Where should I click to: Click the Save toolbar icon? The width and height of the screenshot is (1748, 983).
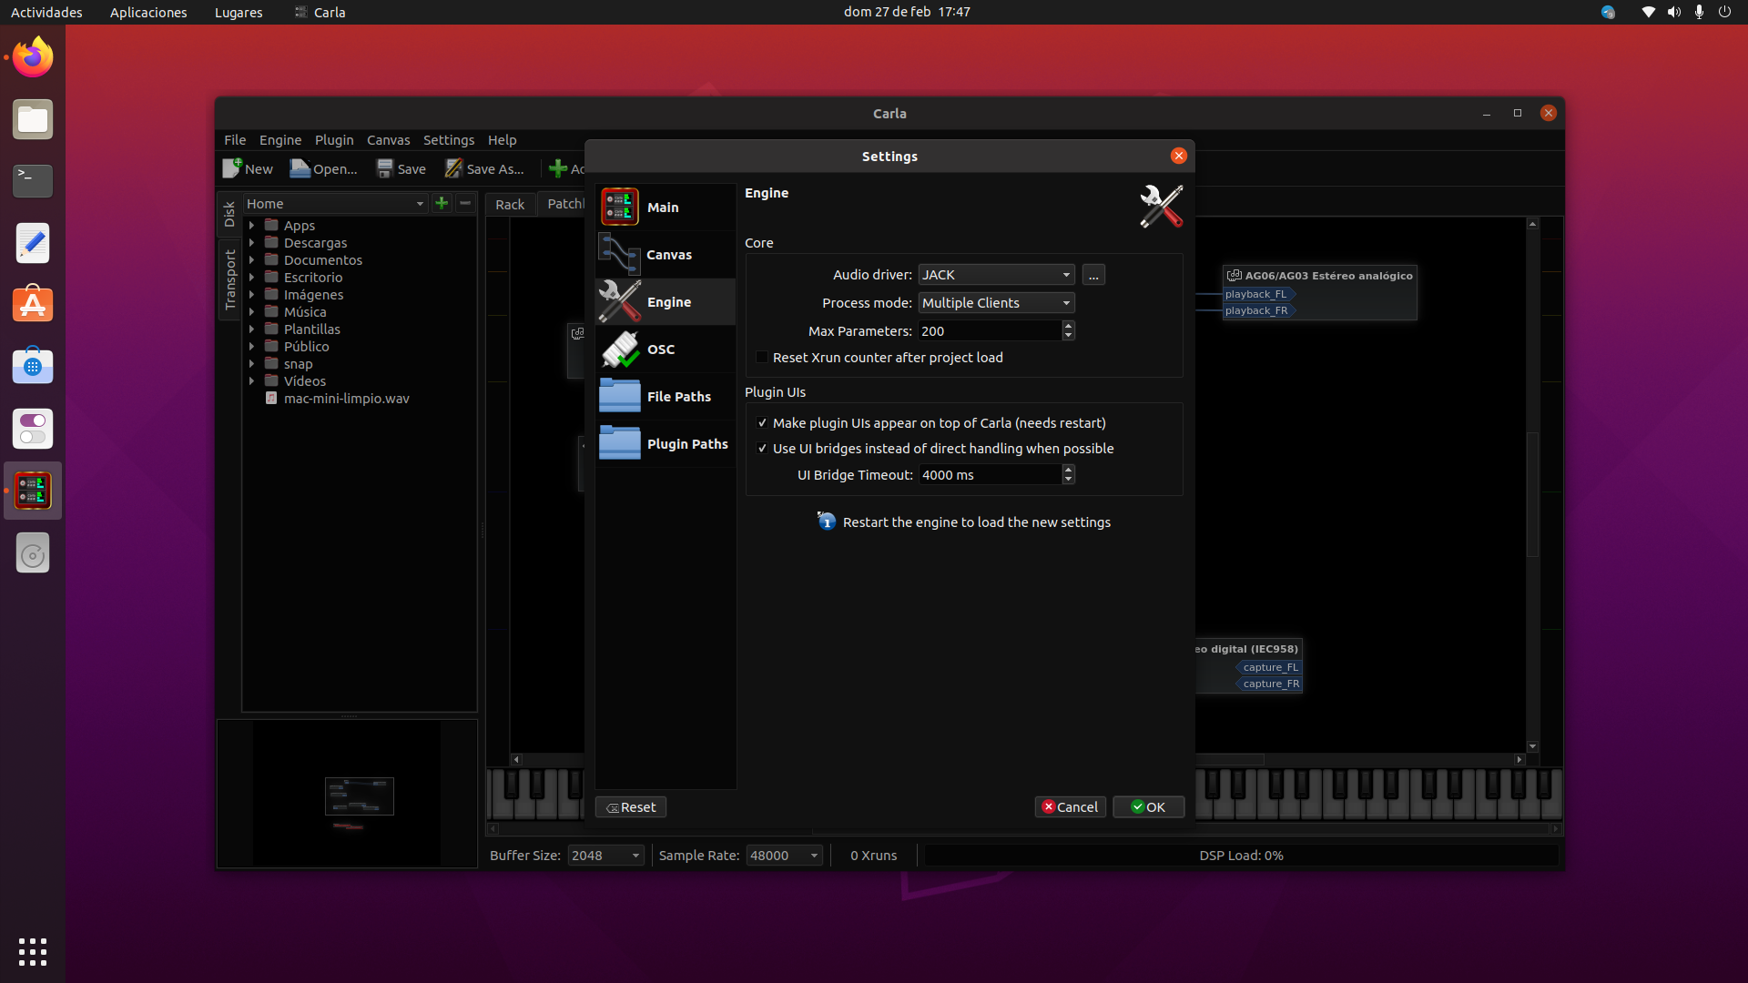point(385,168)
